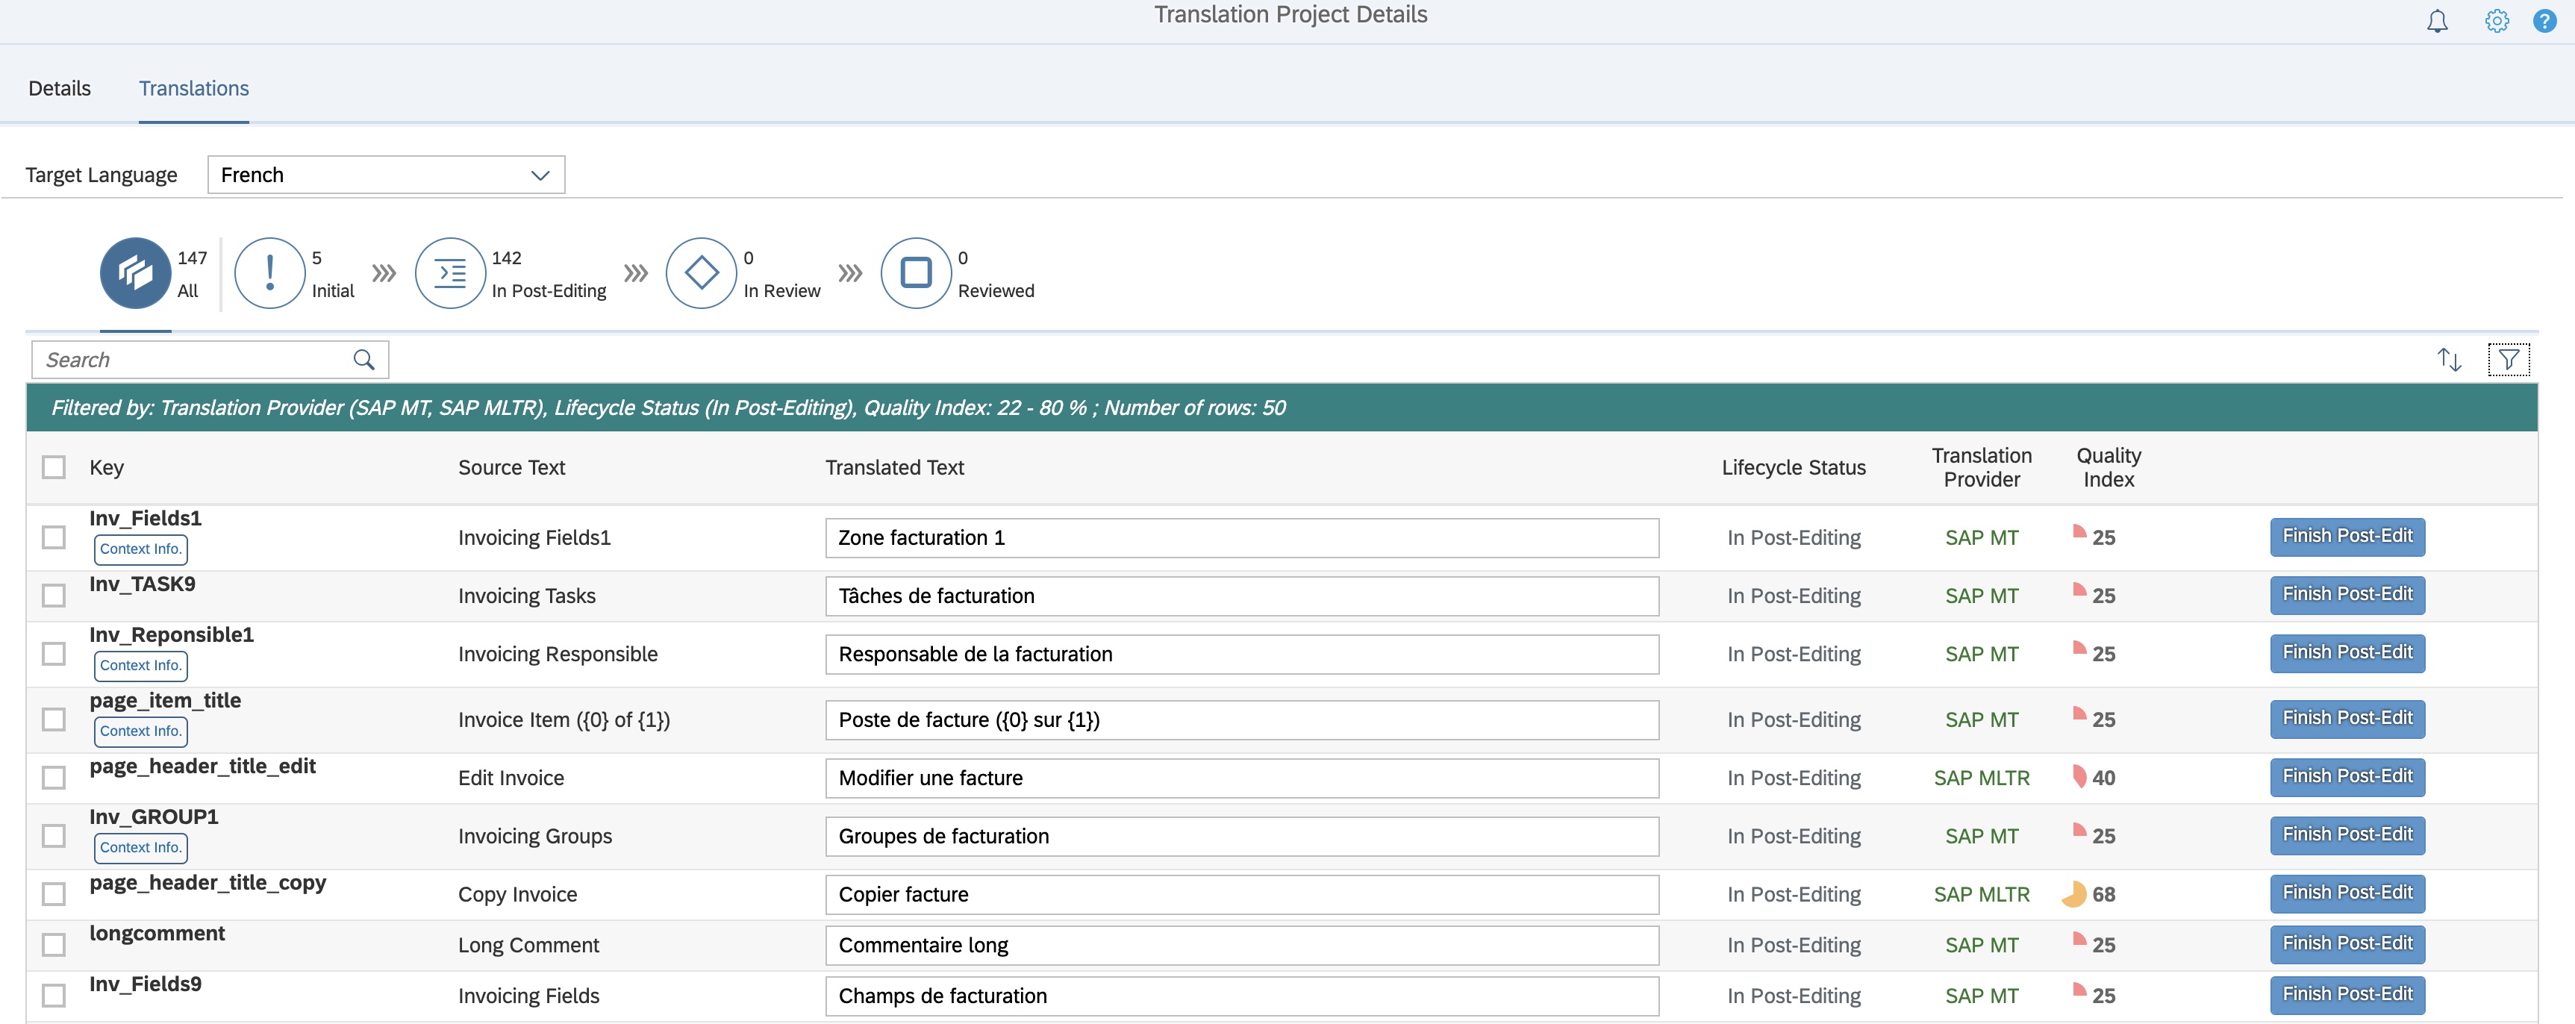The width and height of the screenshot is (2575, 1024).
Task: Click Context Info expander for Inv_GROUP1
Action: click(140, 847)
